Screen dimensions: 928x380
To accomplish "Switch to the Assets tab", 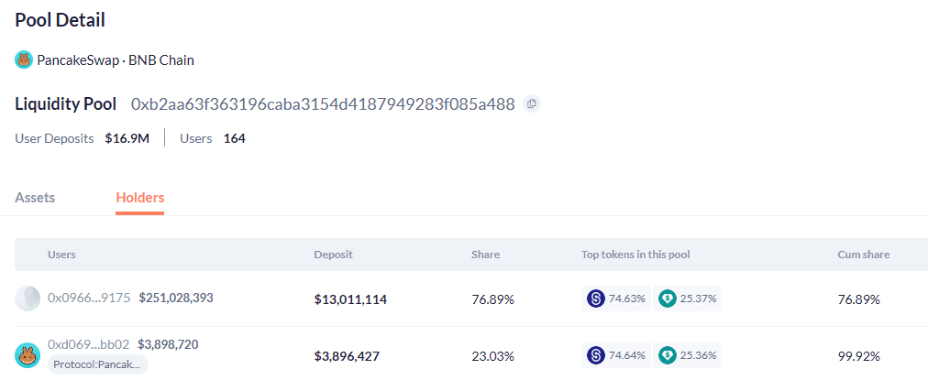I will (x=35, y=197).
